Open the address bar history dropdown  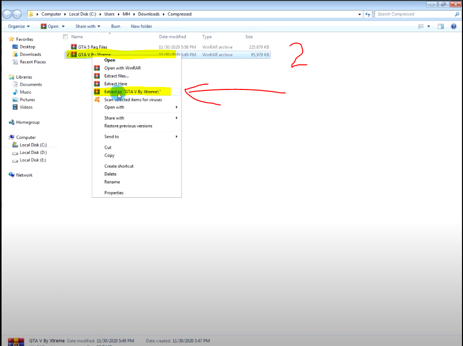point(359,14)
